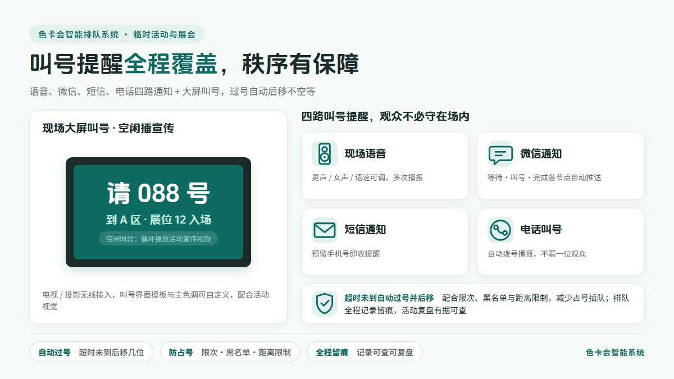Click the 空闲时段：循环播放活动宣传视频 pill
674x379 pixels.
pos(158,239)
